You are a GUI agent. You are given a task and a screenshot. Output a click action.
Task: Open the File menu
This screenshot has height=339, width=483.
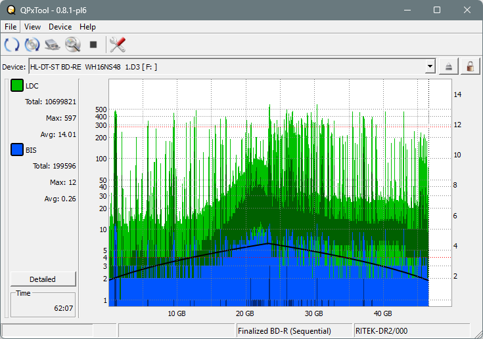coord(11,27)
